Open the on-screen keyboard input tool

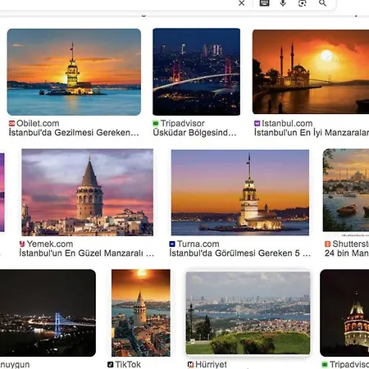point(264,3)
